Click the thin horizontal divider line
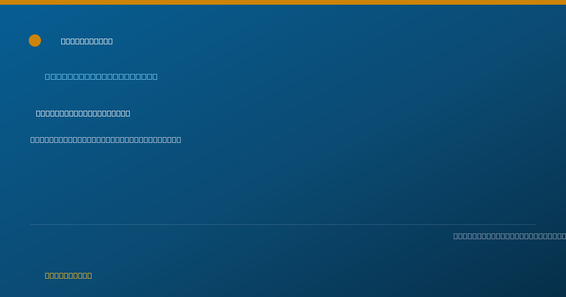566x297 pixels. [283, 224]
